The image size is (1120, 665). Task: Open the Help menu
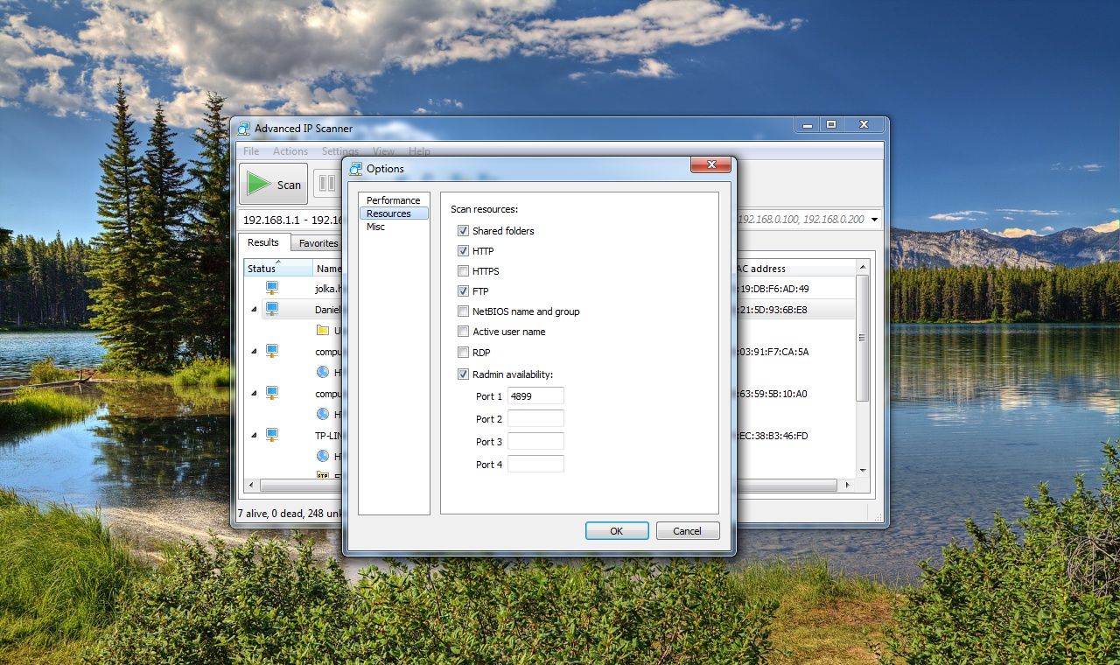point(419,151)
